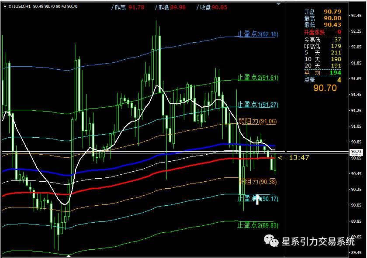The height and width of the screenshot is (258, 367).
Task: Open the chart dropdown triangle beside XTIUSD,H1
Action: [x=5, y=7]
